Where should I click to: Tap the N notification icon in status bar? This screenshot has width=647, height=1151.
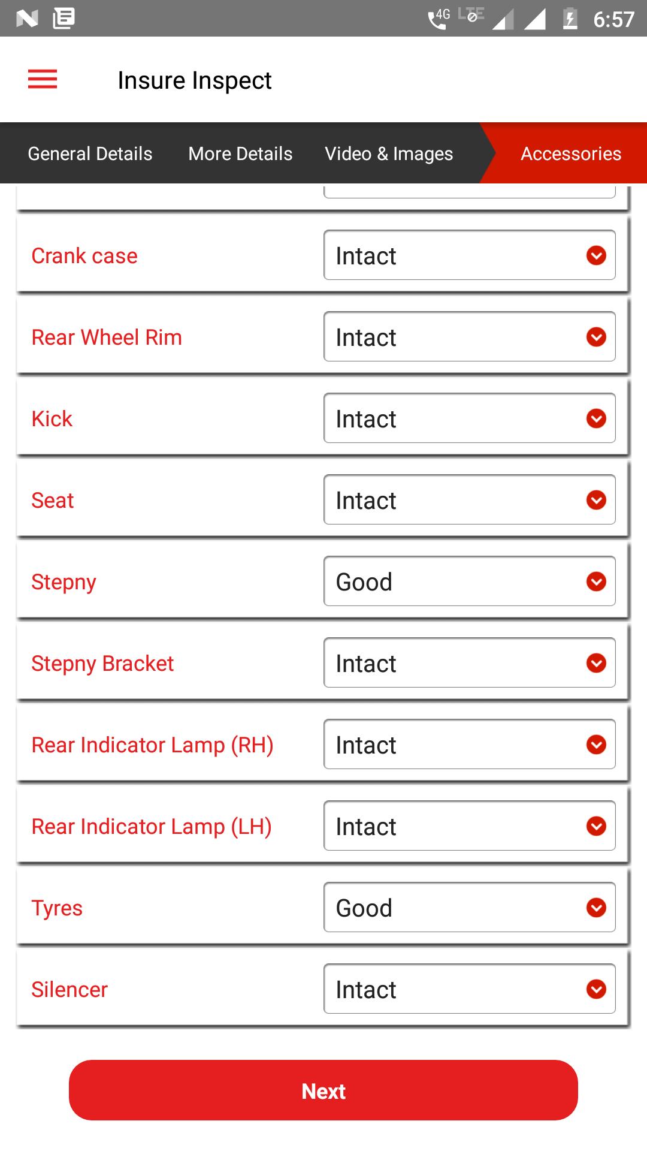click(27, 19)
